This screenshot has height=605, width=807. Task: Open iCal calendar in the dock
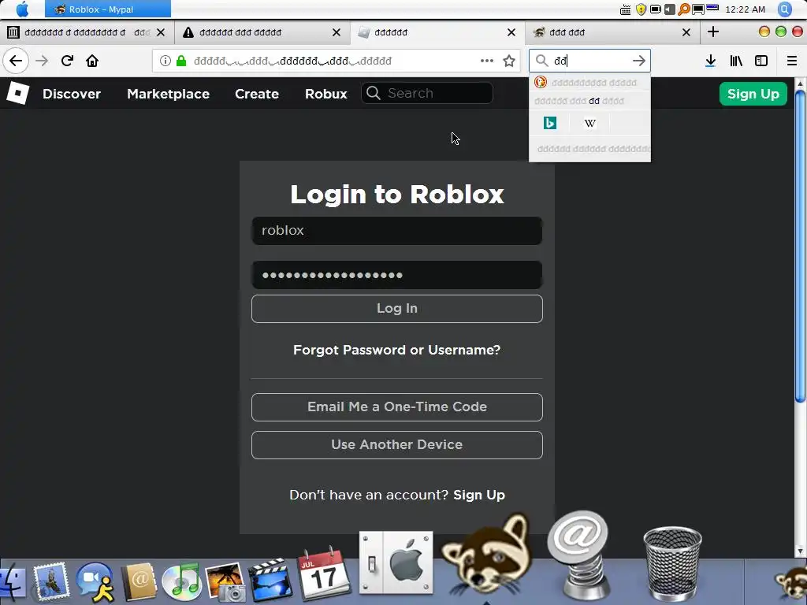324,573
